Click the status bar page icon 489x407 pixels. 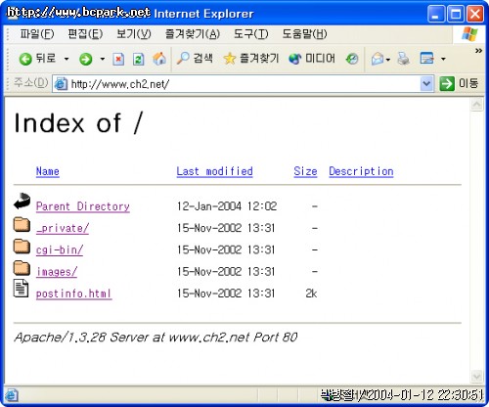(x=12, y=395)
